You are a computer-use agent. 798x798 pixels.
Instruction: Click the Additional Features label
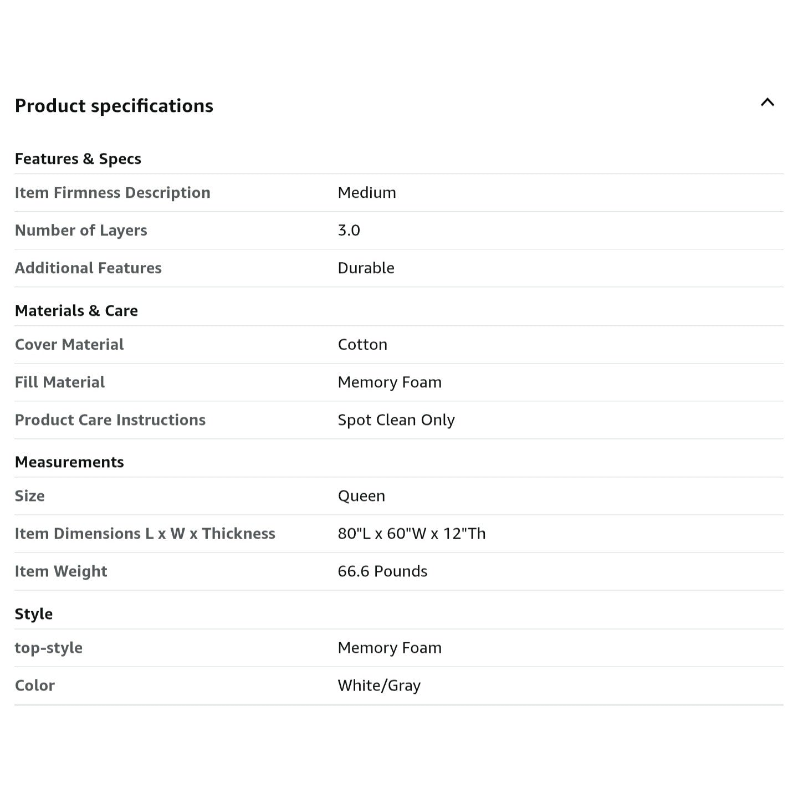[x=88, y=268]
